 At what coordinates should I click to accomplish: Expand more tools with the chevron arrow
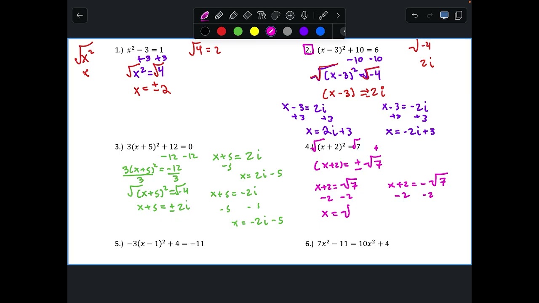click(x=338, y=16)
